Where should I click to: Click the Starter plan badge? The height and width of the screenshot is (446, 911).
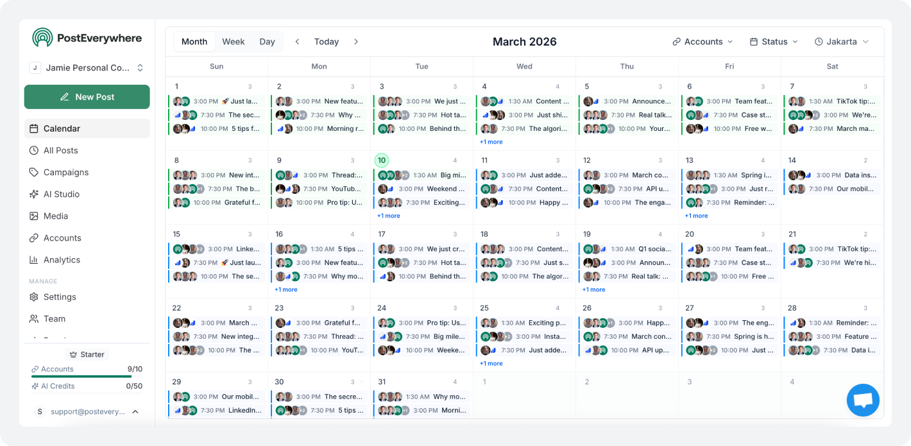pyautogui.click(x=87, y=354)
